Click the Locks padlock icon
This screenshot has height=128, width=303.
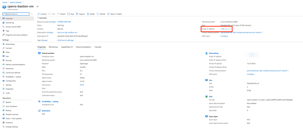[3, 93]
